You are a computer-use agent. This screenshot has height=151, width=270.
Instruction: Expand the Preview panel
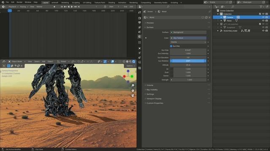(x=150, y=23)
